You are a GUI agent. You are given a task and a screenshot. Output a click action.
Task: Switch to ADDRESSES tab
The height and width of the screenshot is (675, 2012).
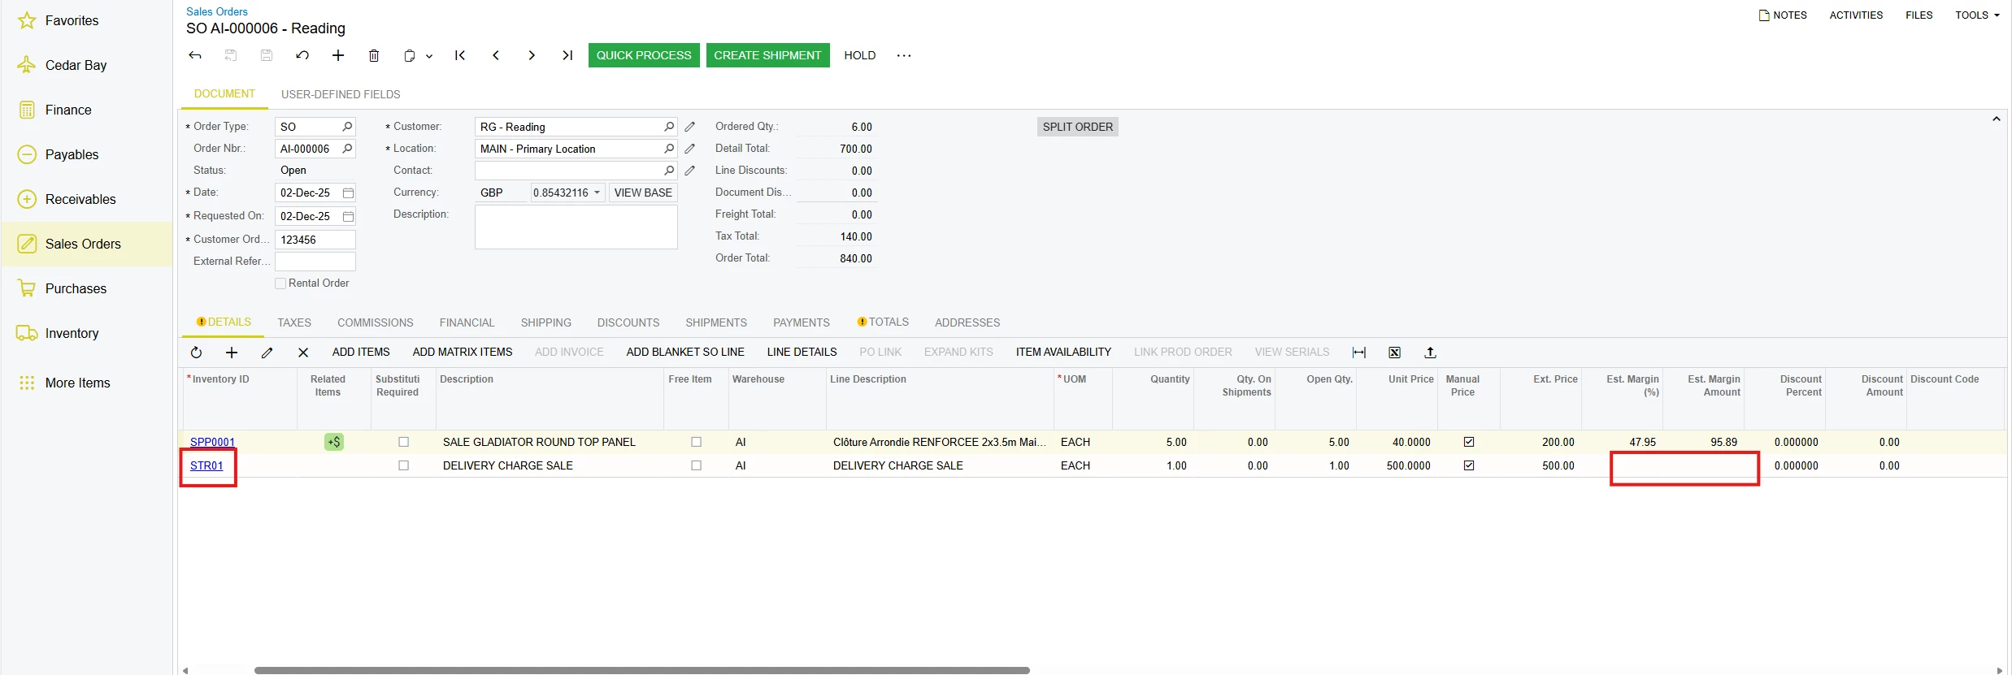(967, 322)
